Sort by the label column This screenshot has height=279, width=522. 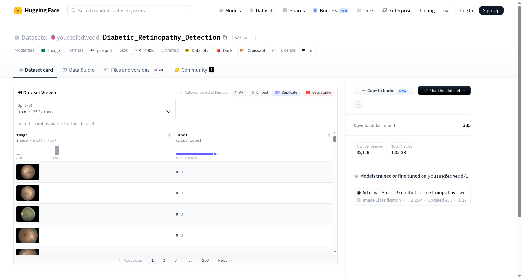[x=329, y=135]
